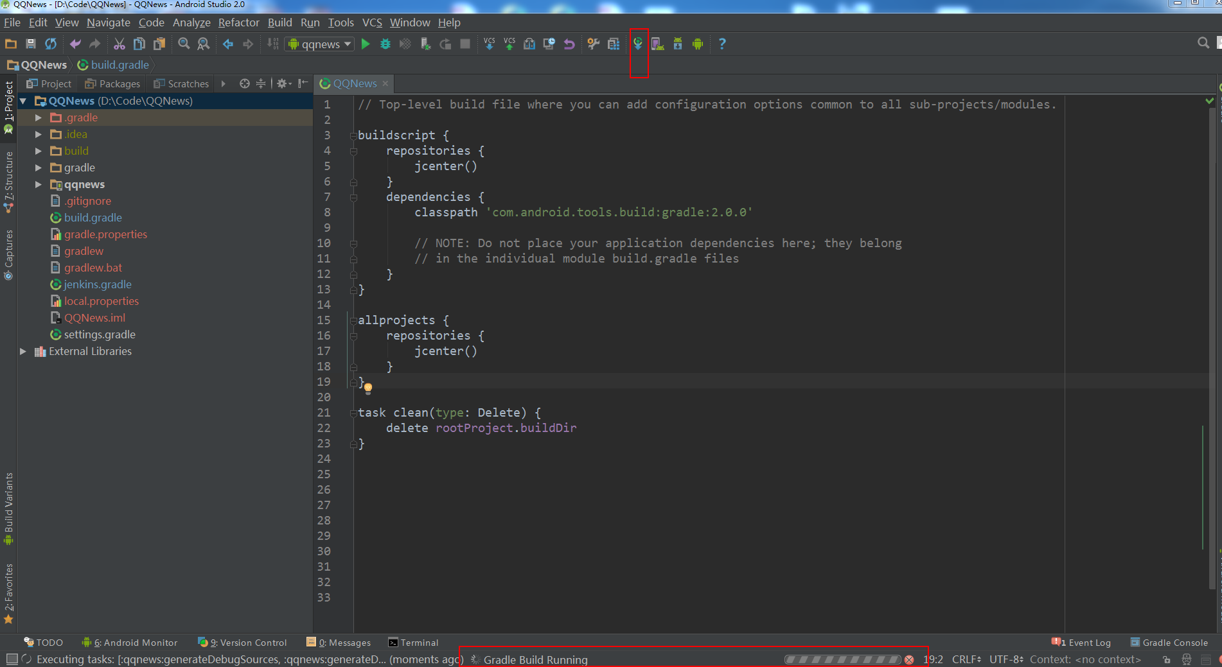This screenshot has width=1222, height=667.
Task: Expand the build folder in tree
Action: coord(39,151)
